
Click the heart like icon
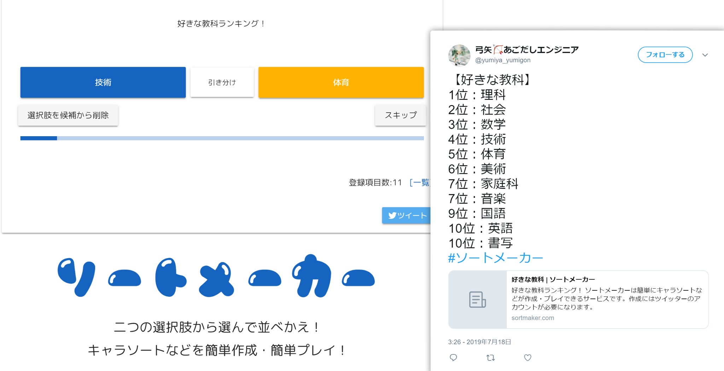point(528,358)
